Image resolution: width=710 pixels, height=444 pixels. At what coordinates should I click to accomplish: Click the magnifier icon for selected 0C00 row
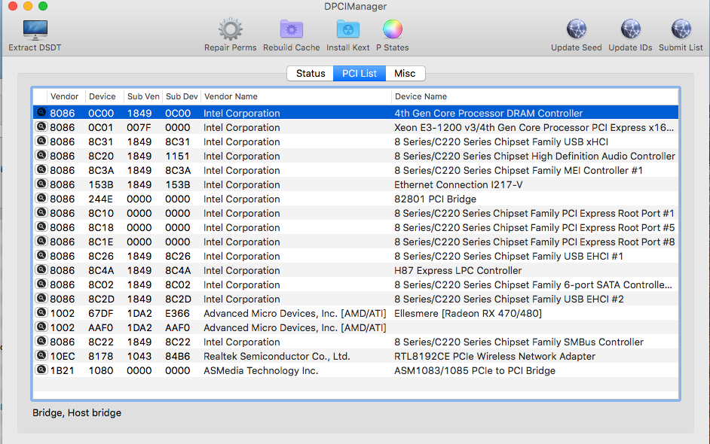click(41, 112)
